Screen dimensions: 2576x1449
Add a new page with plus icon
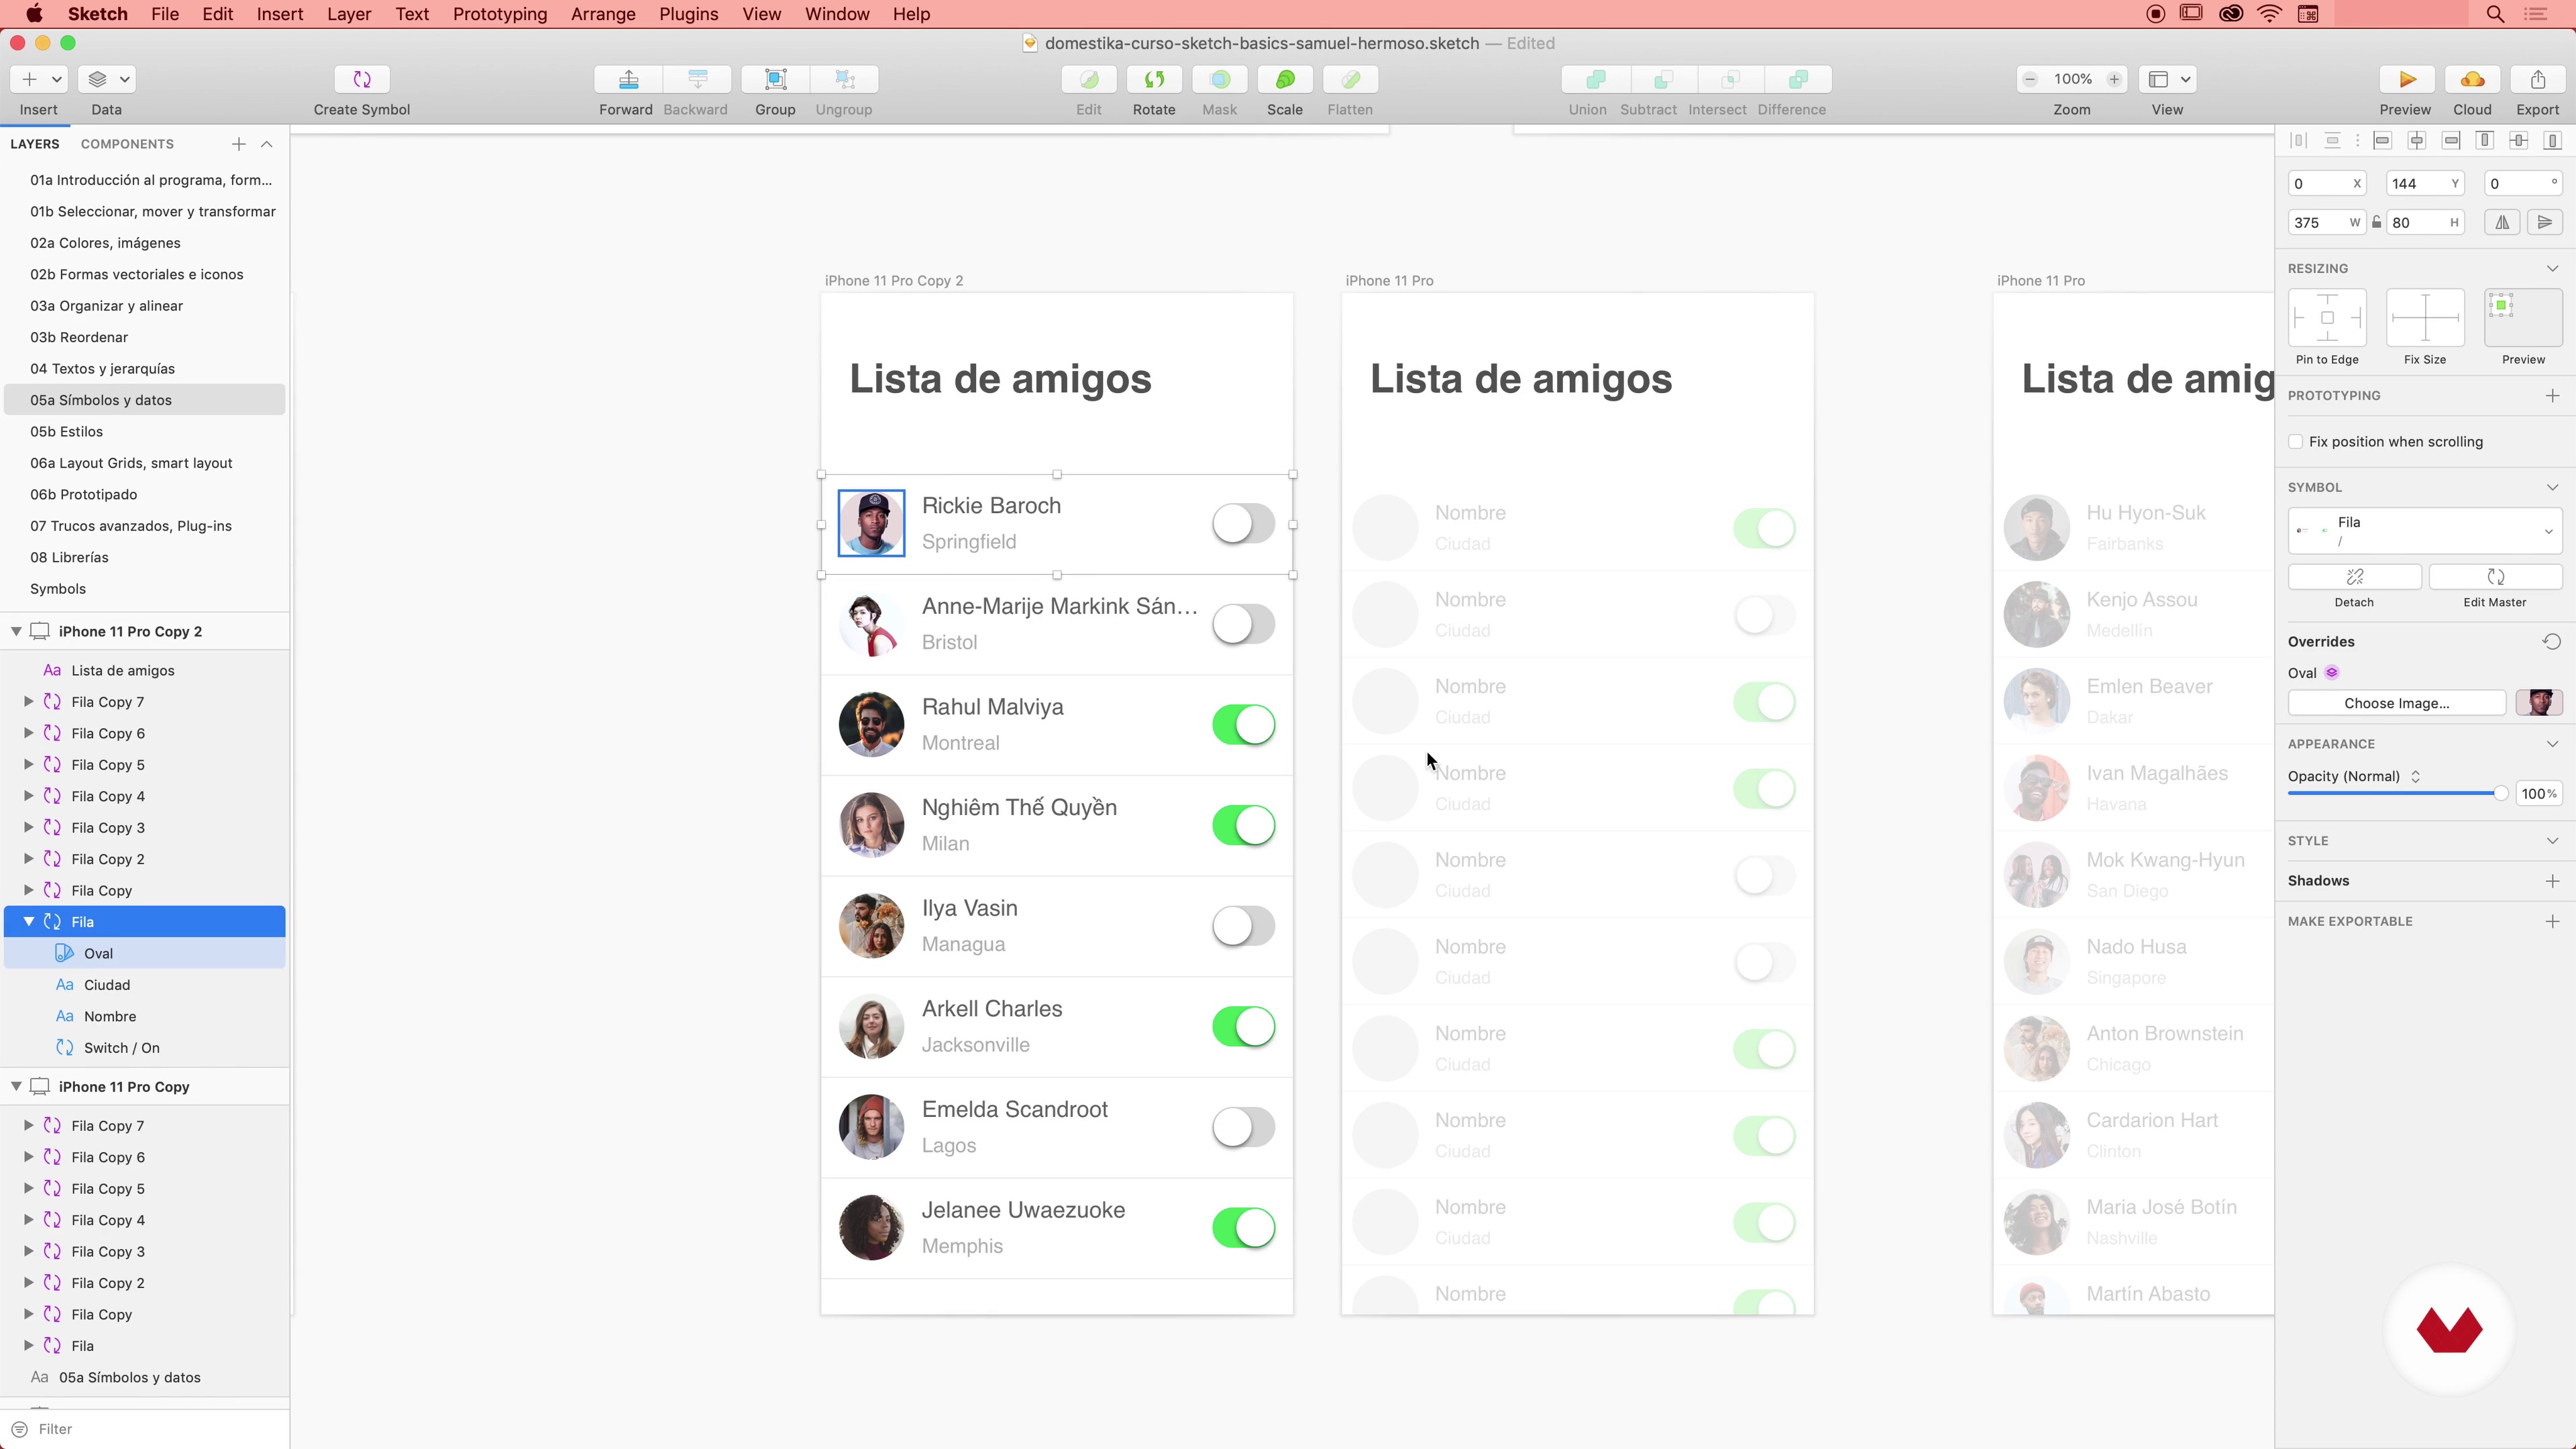click(238, 144)
